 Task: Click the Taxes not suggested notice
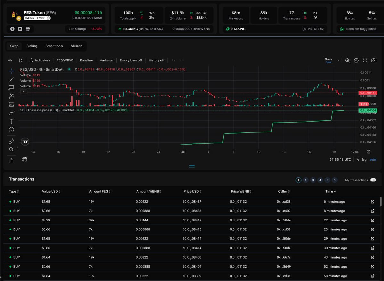tap(357, 29)
